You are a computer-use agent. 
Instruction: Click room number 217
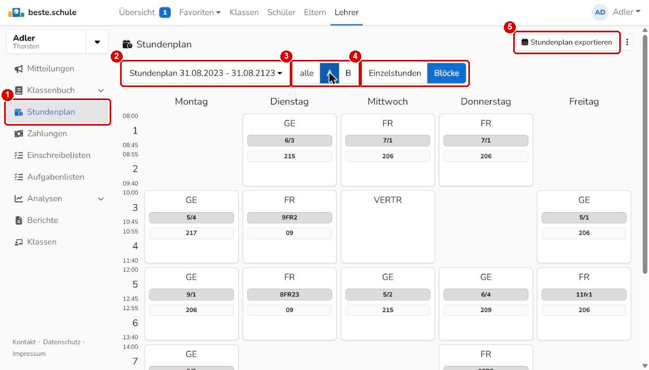click(191, 233)
